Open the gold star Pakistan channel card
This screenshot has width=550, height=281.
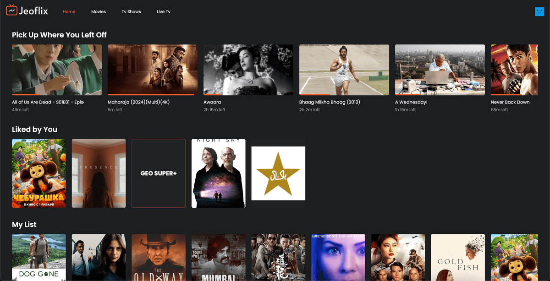(278, 173)
